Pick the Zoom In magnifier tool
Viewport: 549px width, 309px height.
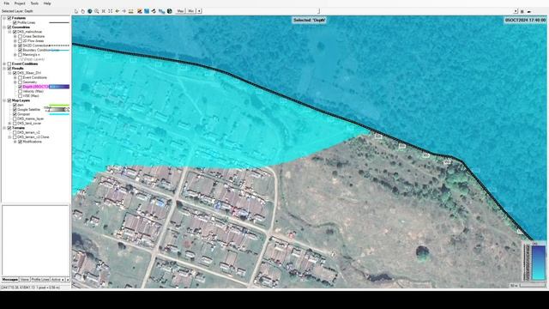tap(97, 11)
